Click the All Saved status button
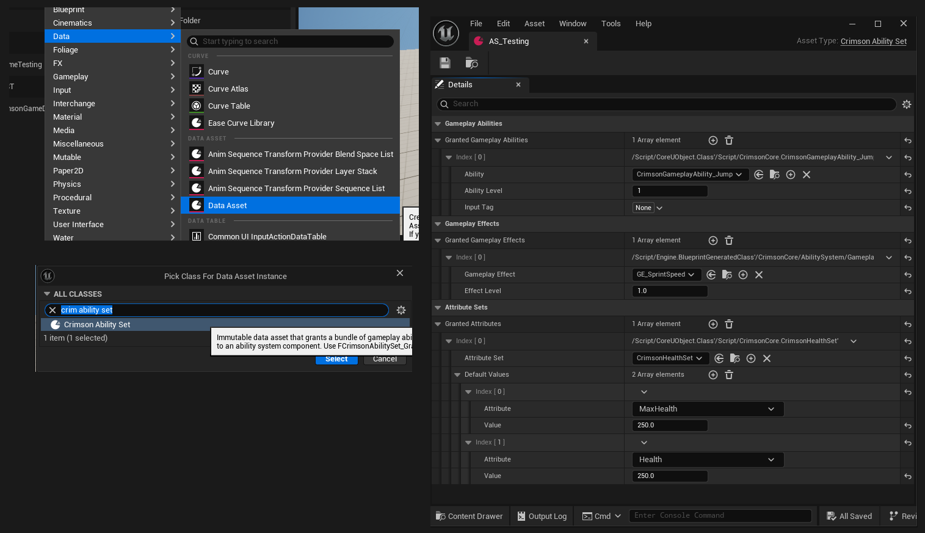Screen dimensions: 925x533 (849, 516)
